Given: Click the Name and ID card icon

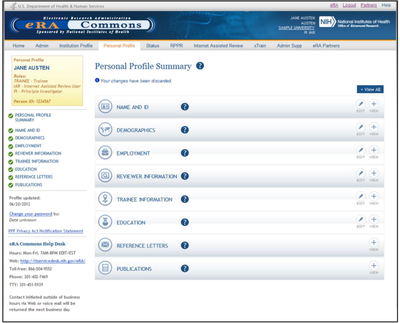Looking at the screenshot, I should tap(105, 107).
